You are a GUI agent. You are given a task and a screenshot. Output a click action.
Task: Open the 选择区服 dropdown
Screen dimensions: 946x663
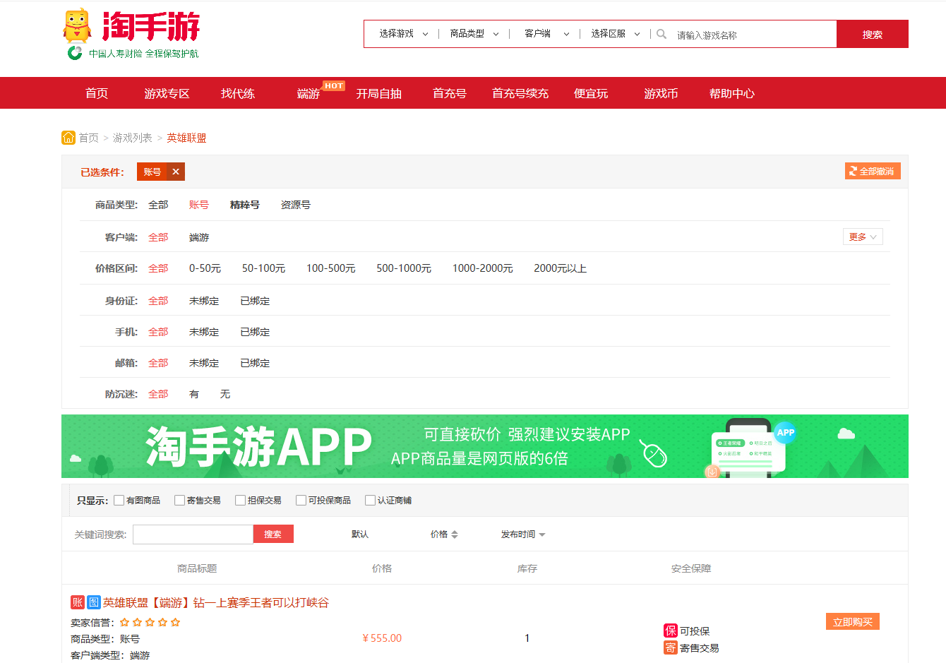coord(615,34)
